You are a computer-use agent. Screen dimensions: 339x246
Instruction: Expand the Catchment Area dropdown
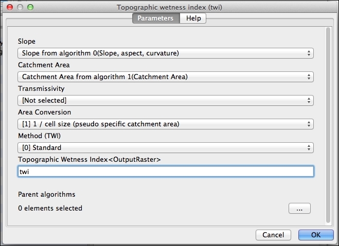[165, 77]
